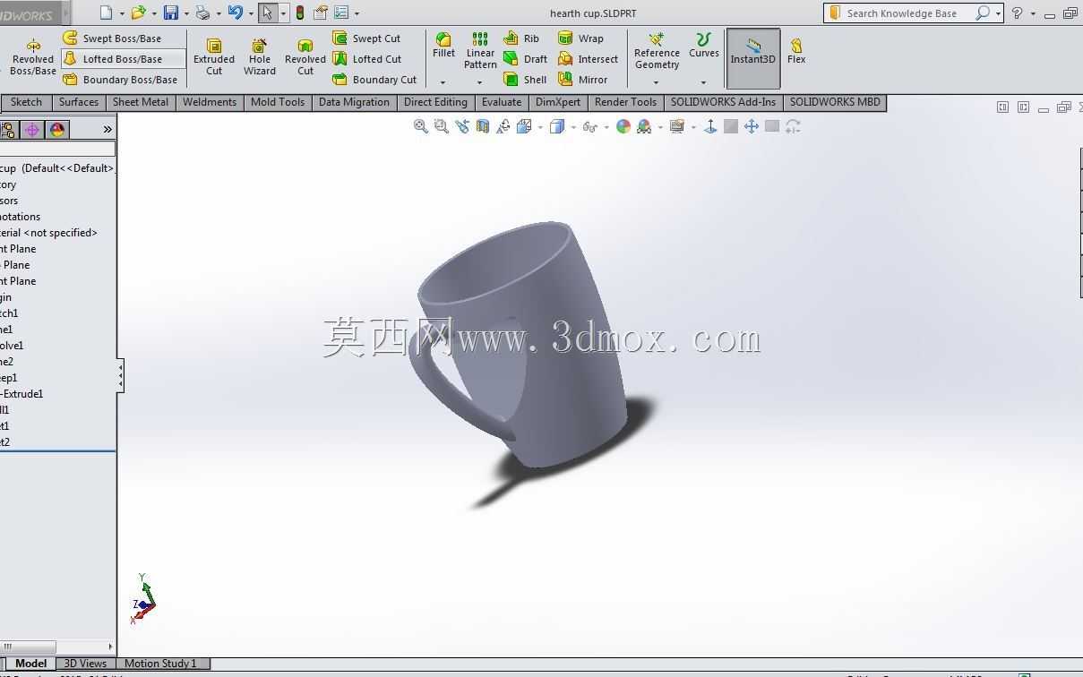Collapse the feature tree panel handle

[x=120, y=376]
